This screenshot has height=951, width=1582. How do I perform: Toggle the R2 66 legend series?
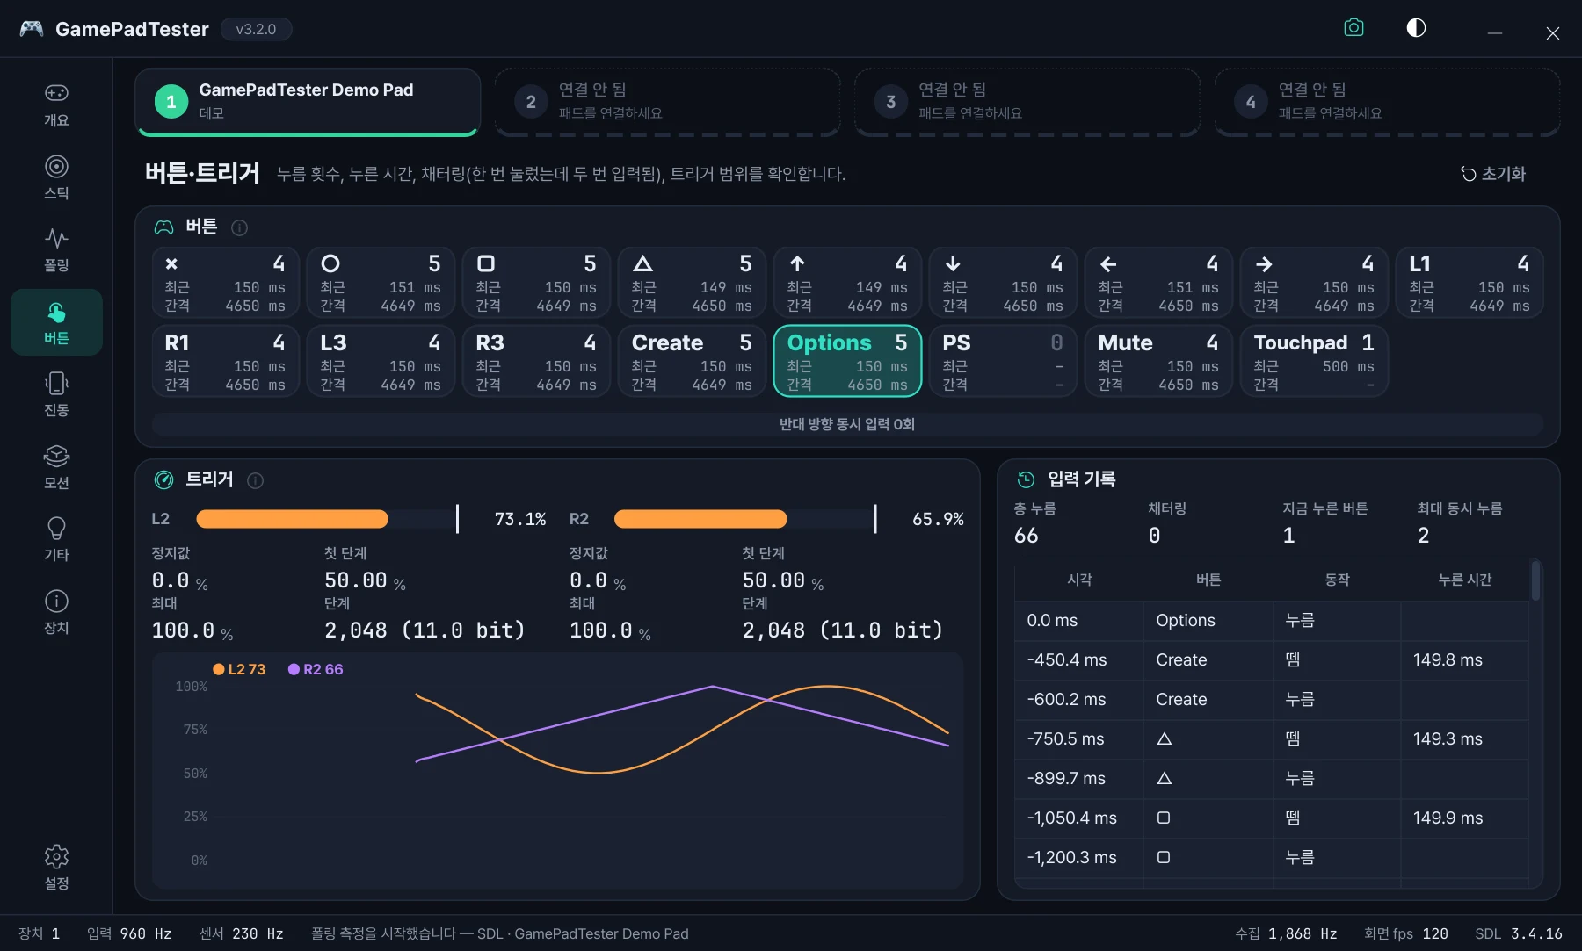coord(316,669)
